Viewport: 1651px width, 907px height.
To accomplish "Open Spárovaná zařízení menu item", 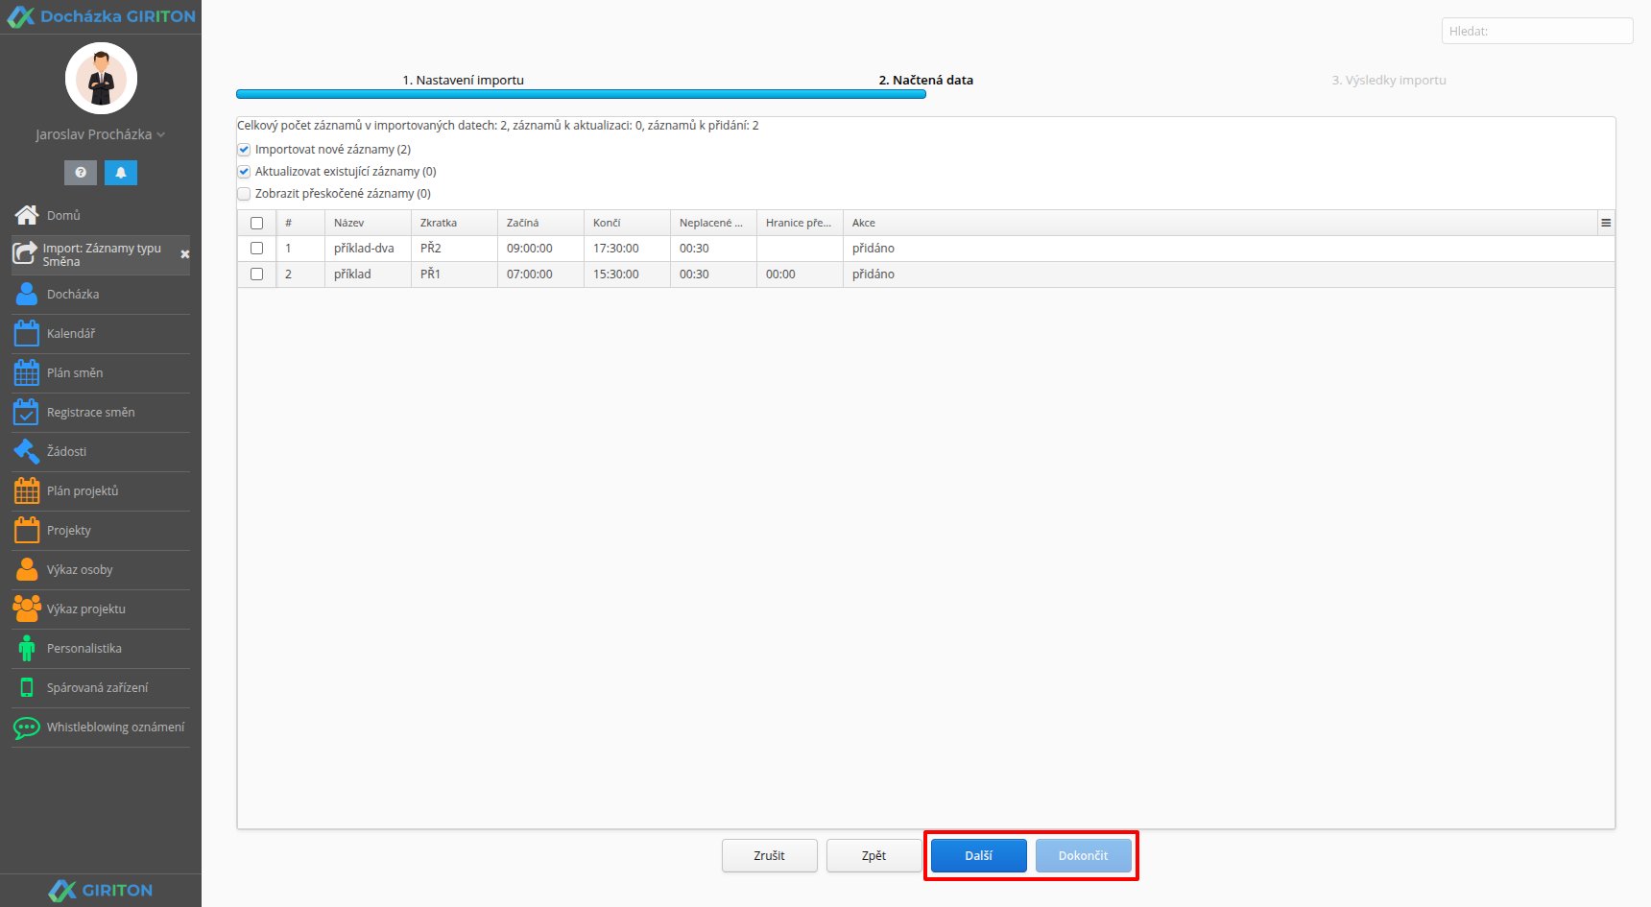I will [x=97, y=687].
